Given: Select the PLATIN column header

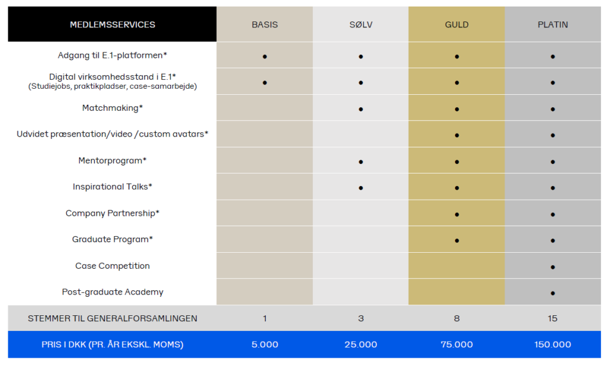Looking at the screenshot, I should click(x=553, y=24).
